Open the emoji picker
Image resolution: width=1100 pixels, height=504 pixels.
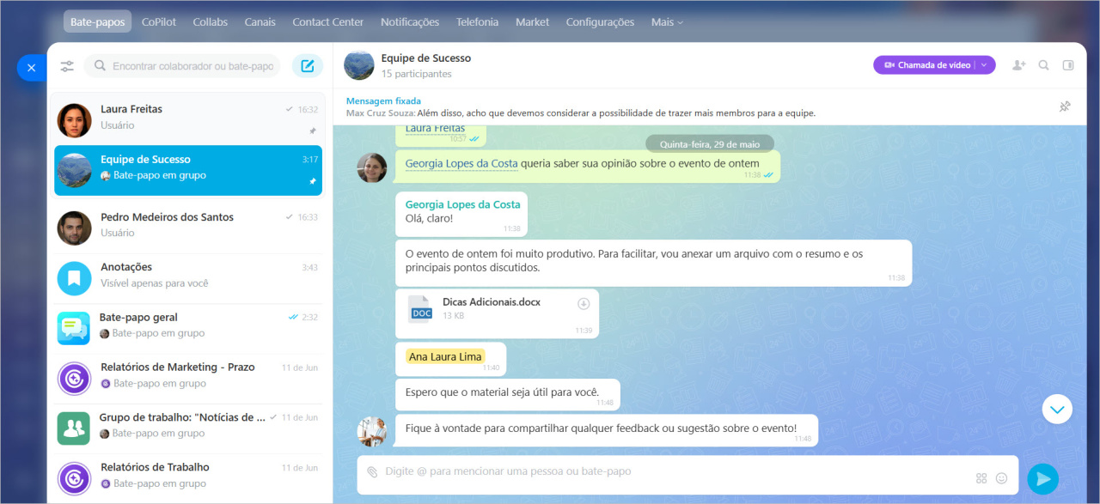1001,478
